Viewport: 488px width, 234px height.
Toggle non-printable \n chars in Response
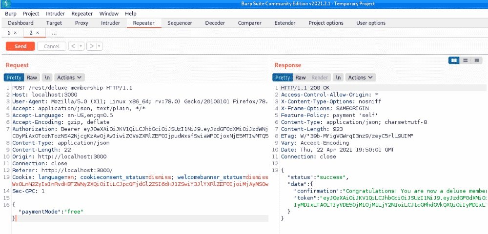tap(338, 78)
